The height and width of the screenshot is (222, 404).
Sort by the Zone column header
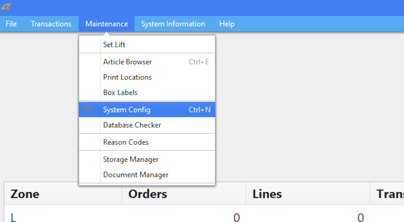63,194
